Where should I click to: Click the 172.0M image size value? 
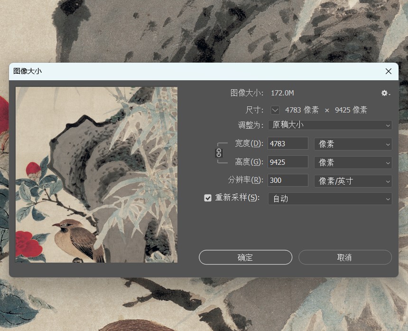282,93
